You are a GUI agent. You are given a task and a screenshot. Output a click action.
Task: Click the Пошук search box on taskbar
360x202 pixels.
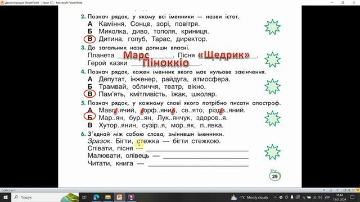pyautogui.click(x=45, y=197)
